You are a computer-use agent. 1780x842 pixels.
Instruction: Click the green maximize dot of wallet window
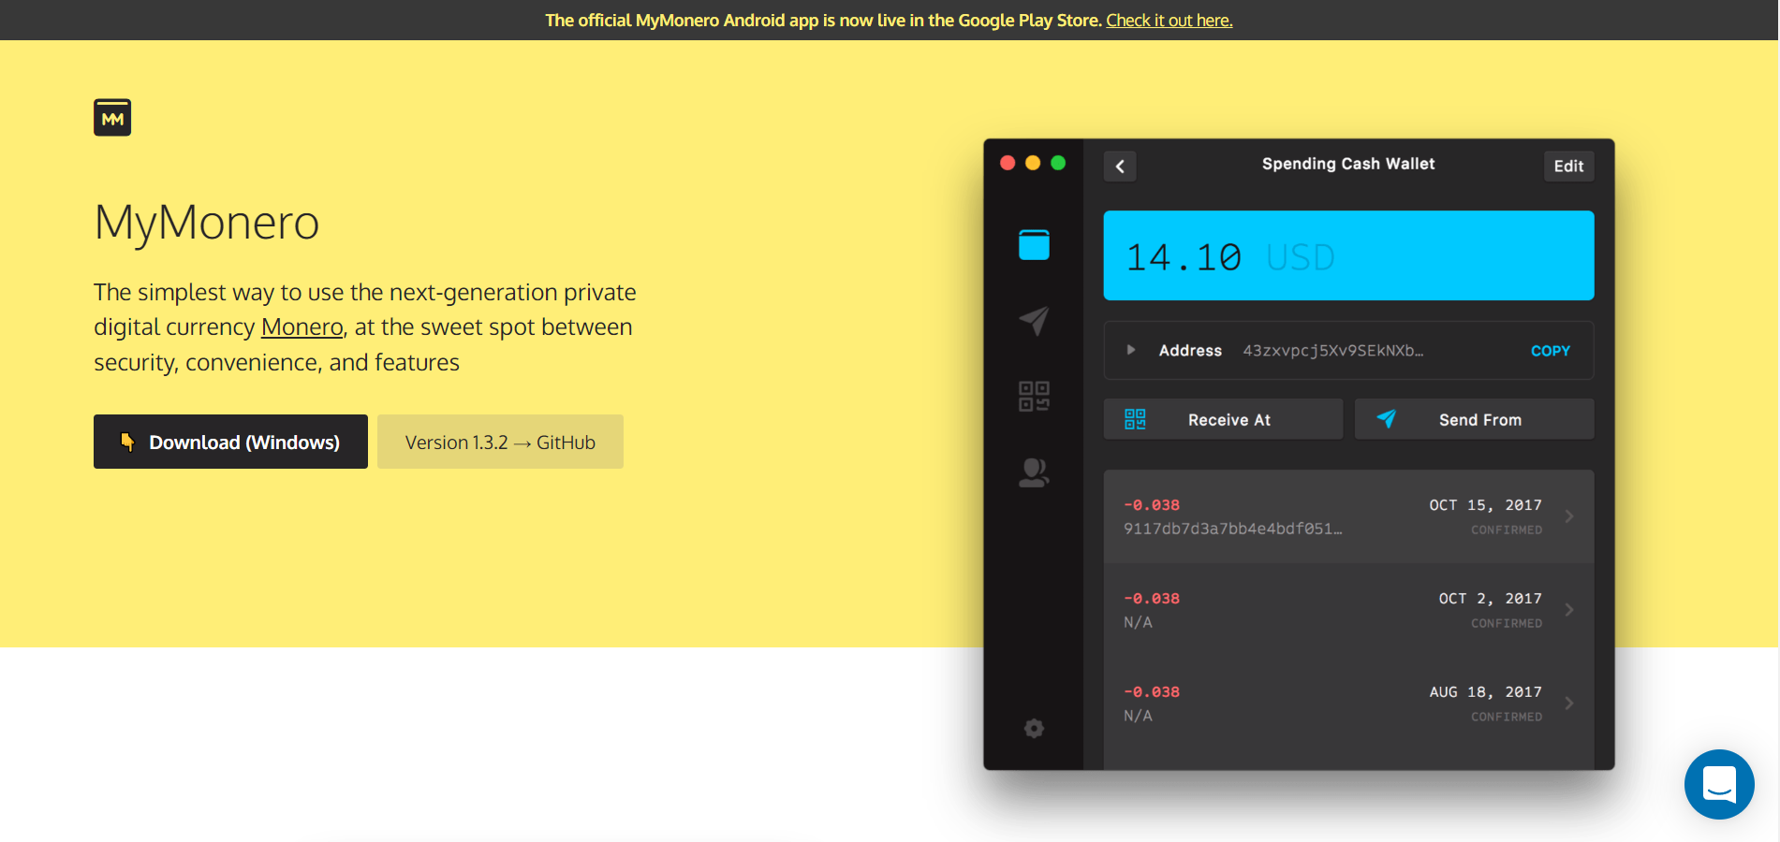pyautogui.click(x=1058, y=163)
